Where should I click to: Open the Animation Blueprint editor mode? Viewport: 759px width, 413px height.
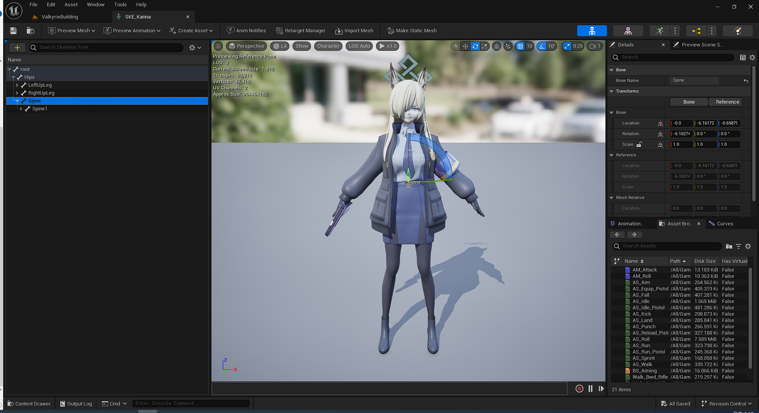click(x=696, y=31)
